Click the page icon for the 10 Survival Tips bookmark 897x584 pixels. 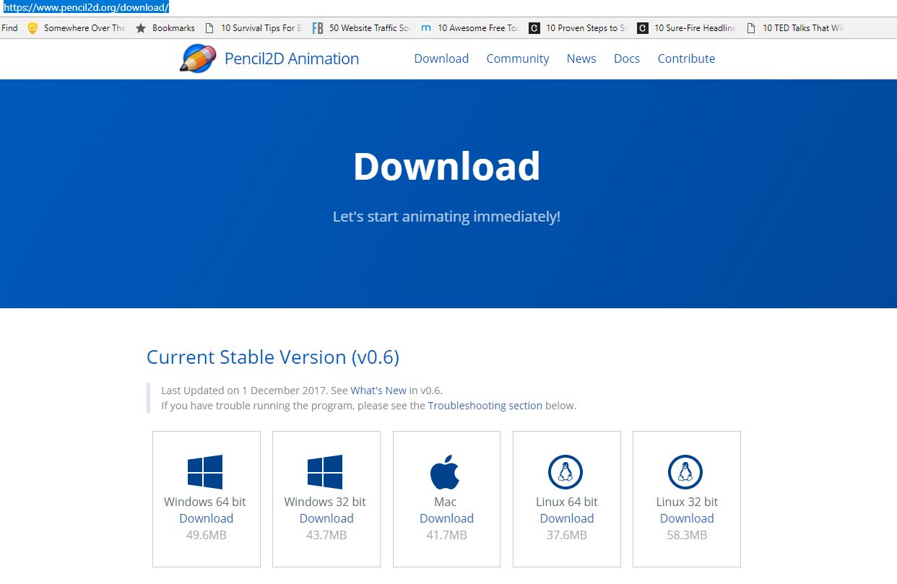pos(209,28)
